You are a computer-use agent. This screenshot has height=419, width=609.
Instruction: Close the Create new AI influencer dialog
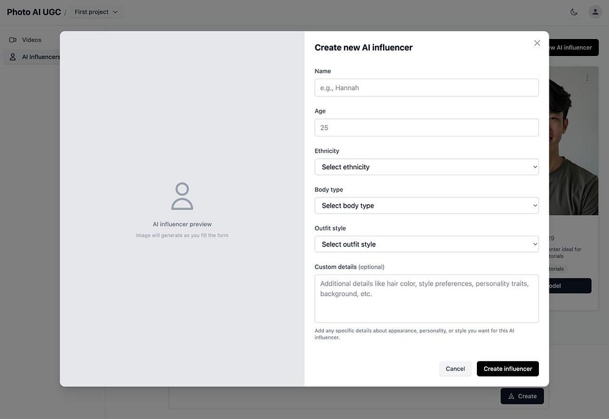tap(537, 43)
